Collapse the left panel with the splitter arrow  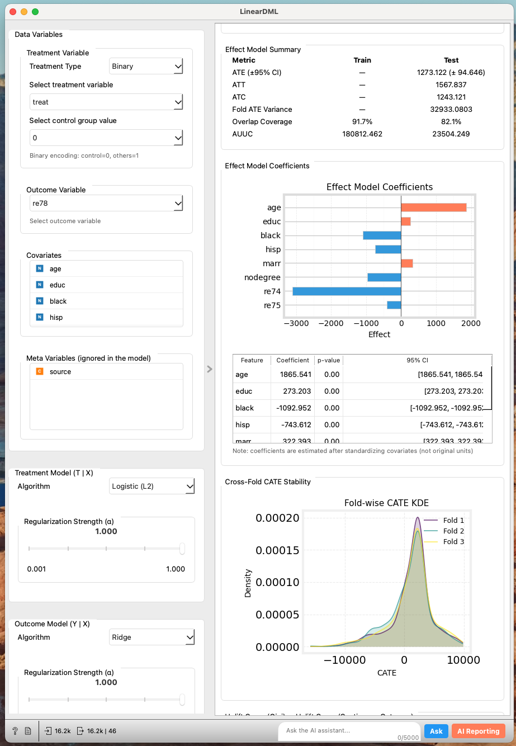tap(210, 369)
